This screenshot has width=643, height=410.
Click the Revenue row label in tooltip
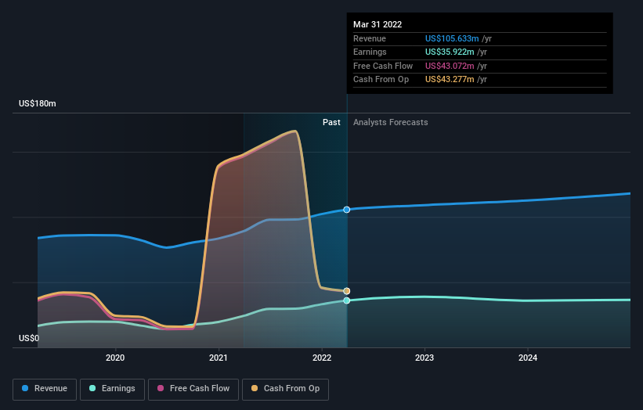click(x=370, y=38)
